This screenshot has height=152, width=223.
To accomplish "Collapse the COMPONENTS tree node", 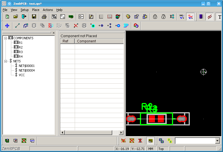I will (x=5, y=38).
